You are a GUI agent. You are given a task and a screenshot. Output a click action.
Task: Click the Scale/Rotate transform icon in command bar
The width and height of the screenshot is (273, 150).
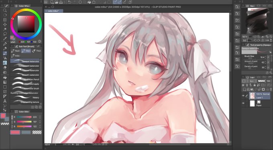(94, 2)
